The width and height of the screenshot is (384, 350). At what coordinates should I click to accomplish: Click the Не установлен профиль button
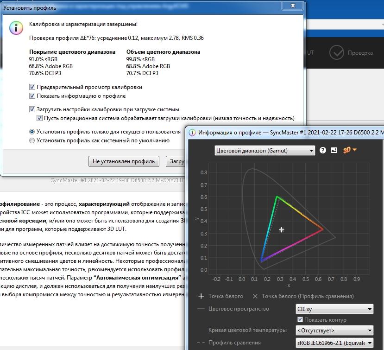pos(124,161)
